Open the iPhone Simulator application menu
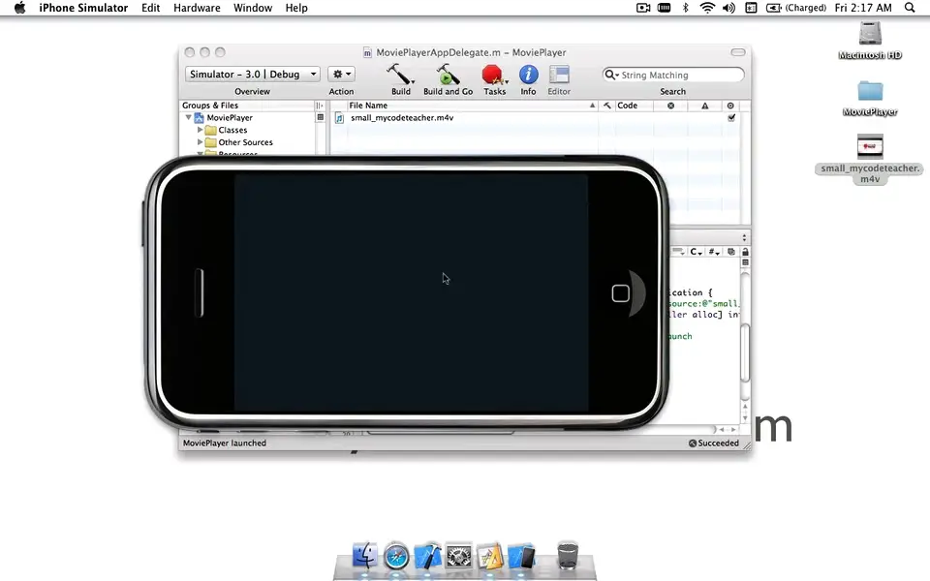Screen dimensions: 930x581 pyautogui.click(x=83, y=8)
